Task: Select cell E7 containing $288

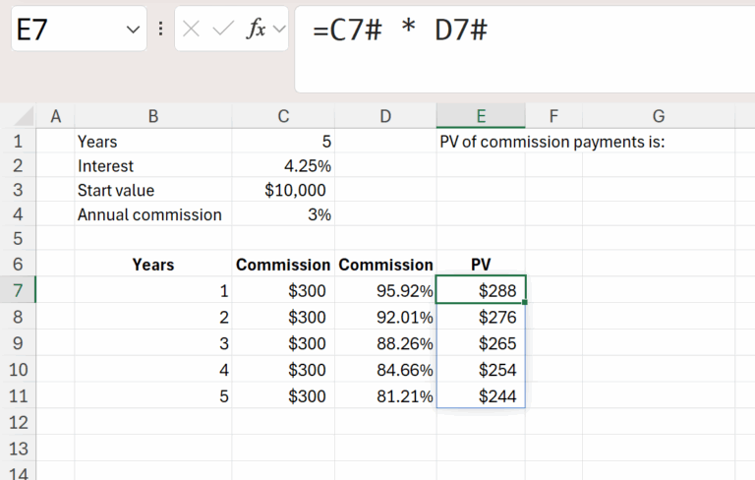Action: (x=481, y=290)
